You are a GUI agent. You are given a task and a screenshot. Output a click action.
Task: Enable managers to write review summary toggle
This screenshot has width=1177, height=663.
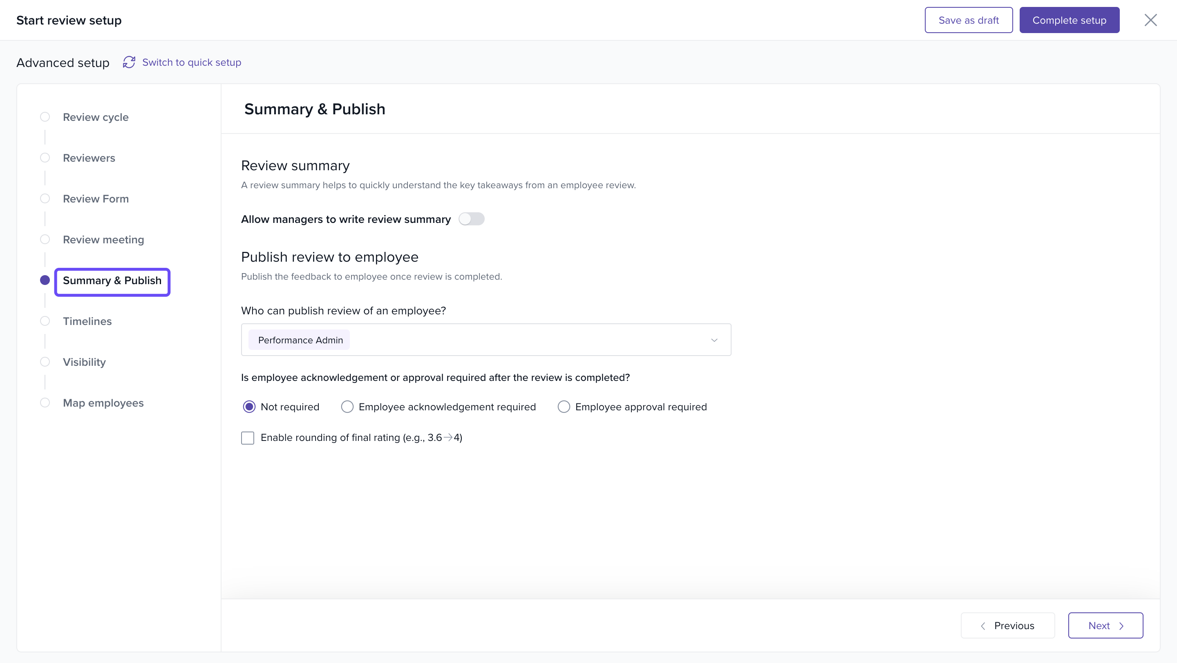(471, 219)
